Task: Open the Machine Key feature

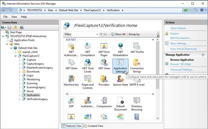Action: [71, 81]
